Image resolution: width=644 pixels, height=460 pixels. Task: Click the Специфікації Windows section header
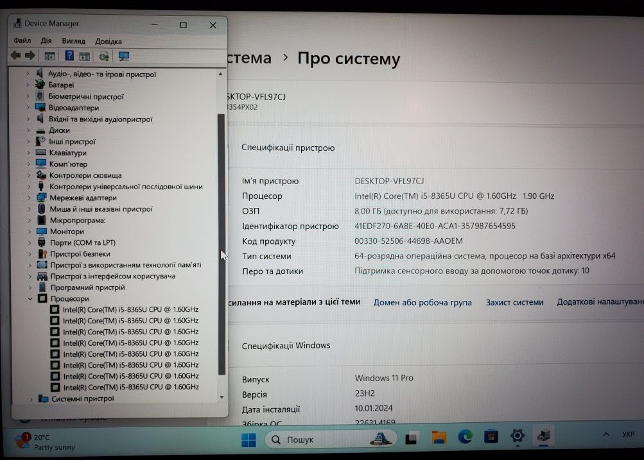(x=286, y=346)
